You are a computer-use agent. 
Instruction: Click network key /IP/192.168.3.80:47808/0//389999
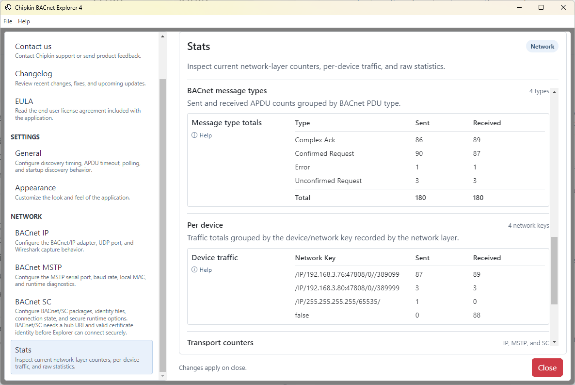[347, 288]
